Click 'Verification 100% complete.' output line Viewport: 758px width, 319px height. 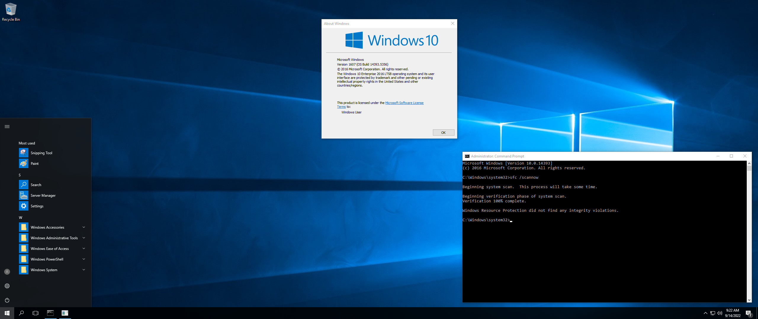(x=494, y=201)
